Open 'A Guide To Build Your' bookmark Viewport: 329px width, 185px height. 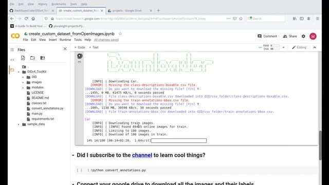pyautogui.click(x=28, y=26)
